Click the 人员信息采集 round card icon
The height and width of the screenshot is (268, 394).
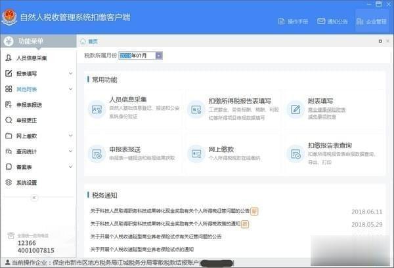[x=97, y=109]
